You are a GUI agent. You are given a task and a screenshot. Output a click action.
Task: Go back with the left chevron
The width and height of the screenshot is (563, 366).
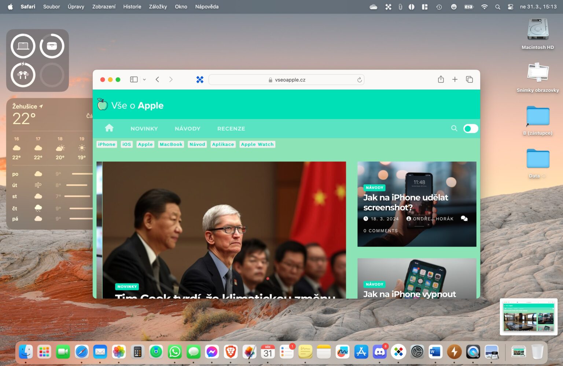click(157, 80)
